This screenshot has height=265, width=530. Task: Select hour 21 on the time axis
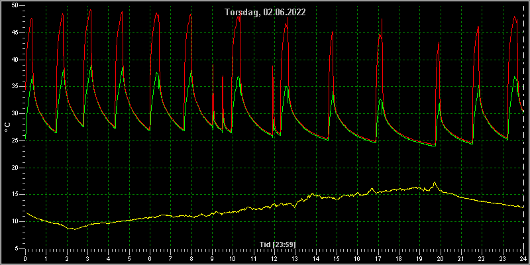(x=461, y=259)
